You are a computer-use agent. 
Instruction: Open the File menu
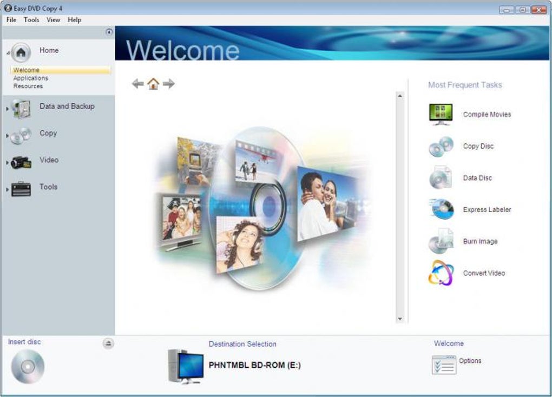[x=11, y=19]
